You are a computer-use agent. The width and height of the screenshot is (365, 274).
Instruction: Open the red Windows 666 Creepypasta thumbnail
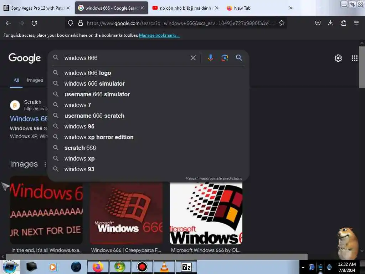point(126,213)
